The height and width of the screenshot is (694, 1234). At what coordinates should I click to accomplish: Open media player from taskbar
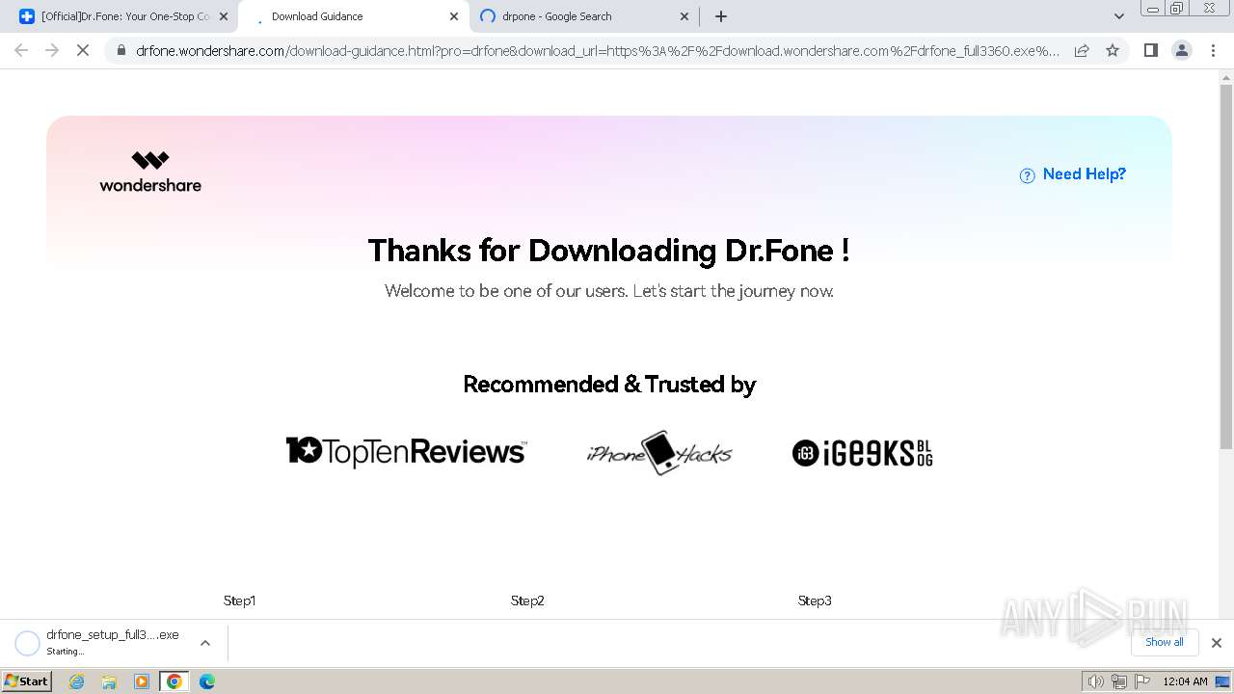point(142,681)
